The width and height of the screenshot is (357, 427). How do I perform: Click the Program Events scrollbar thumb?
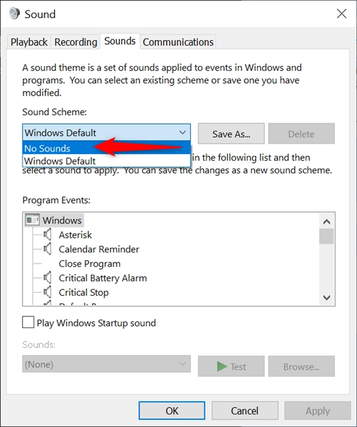[x=327, y=237]
